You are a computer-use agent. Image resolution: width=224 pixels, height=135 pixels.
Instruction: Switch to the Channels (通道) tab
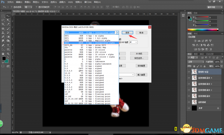pyautogui.click(x=196, y=54)
